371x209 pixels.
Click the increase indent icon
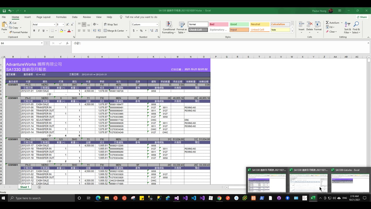point(99,30)
